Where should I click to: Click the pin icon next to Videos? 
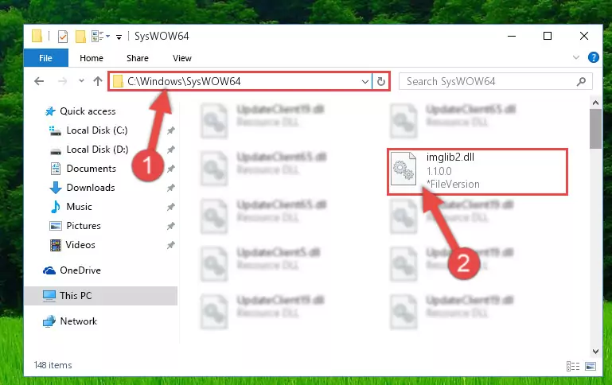click(170, 245)
